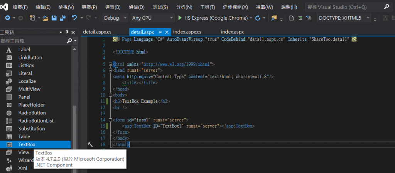
Task: Click the Save All icon
Action: [62, 18]
